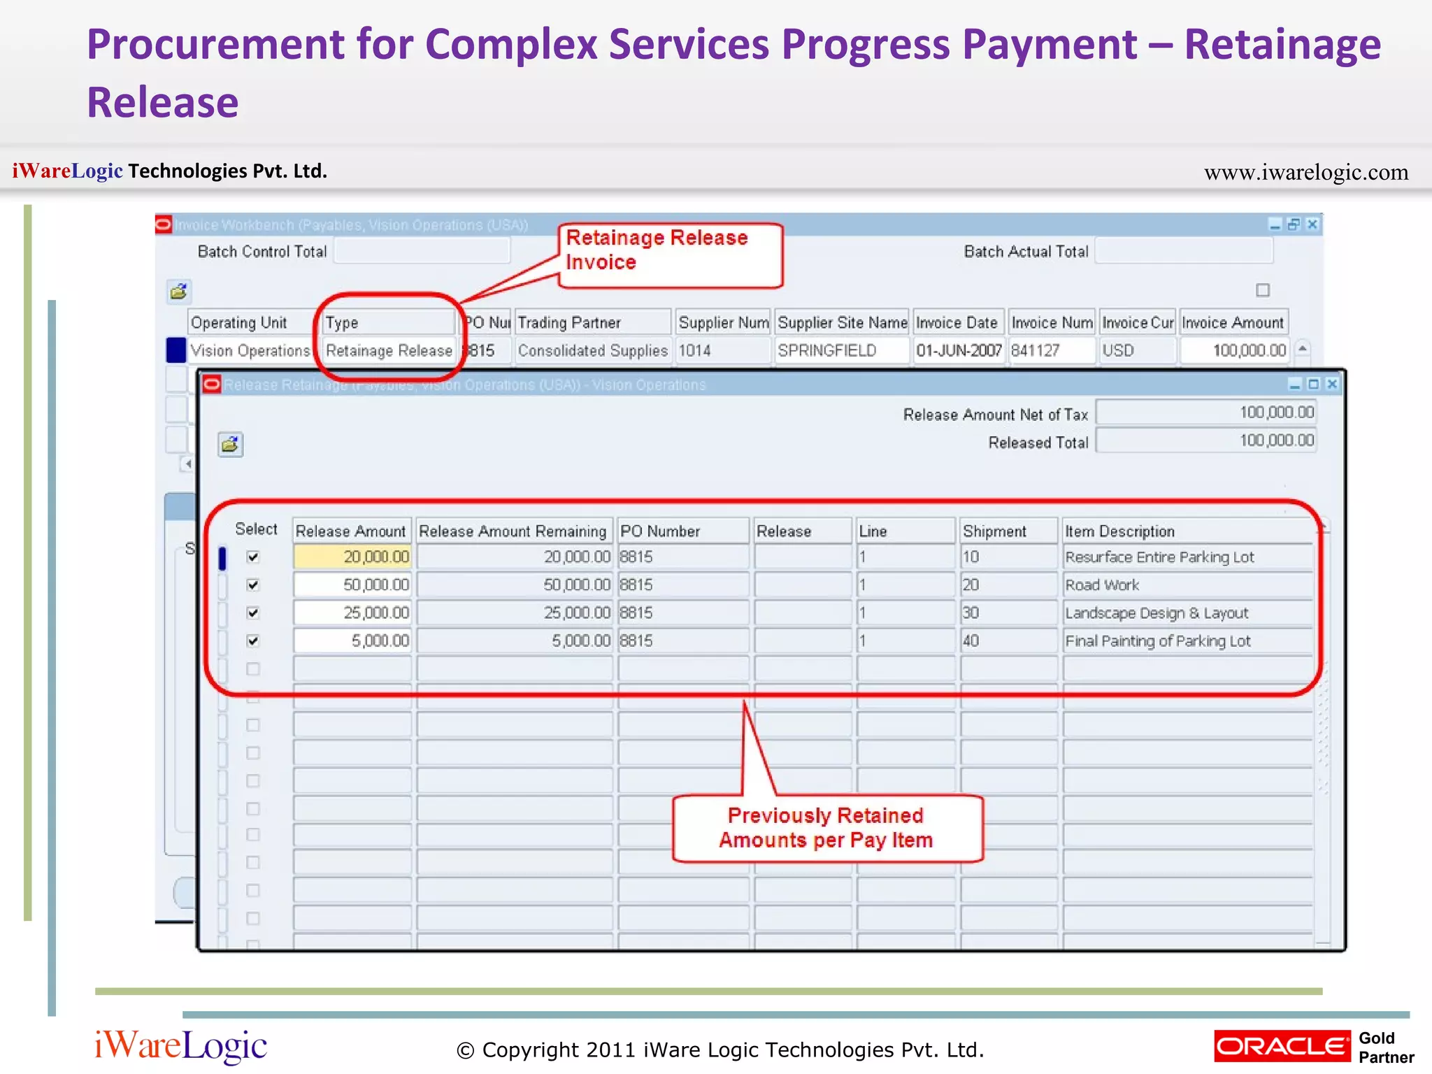
Task: Click folder icon in Invoice Workbench window
Action: pos(179,291)
